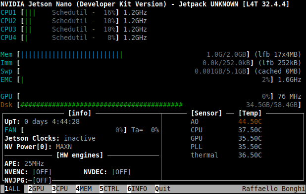Select the 4MEM tab
The width and height of the screenshot is (306, 194).
pyautogui.click(x=84, y=189)
